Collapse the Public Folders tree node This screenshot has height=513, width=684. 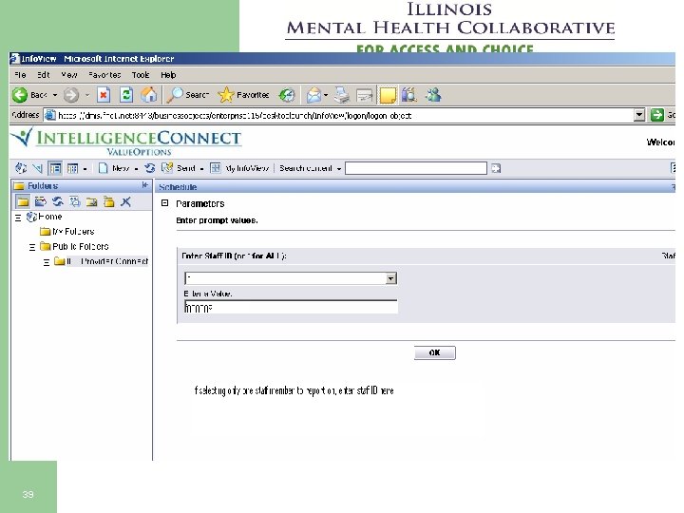click(x=32, y=247)
